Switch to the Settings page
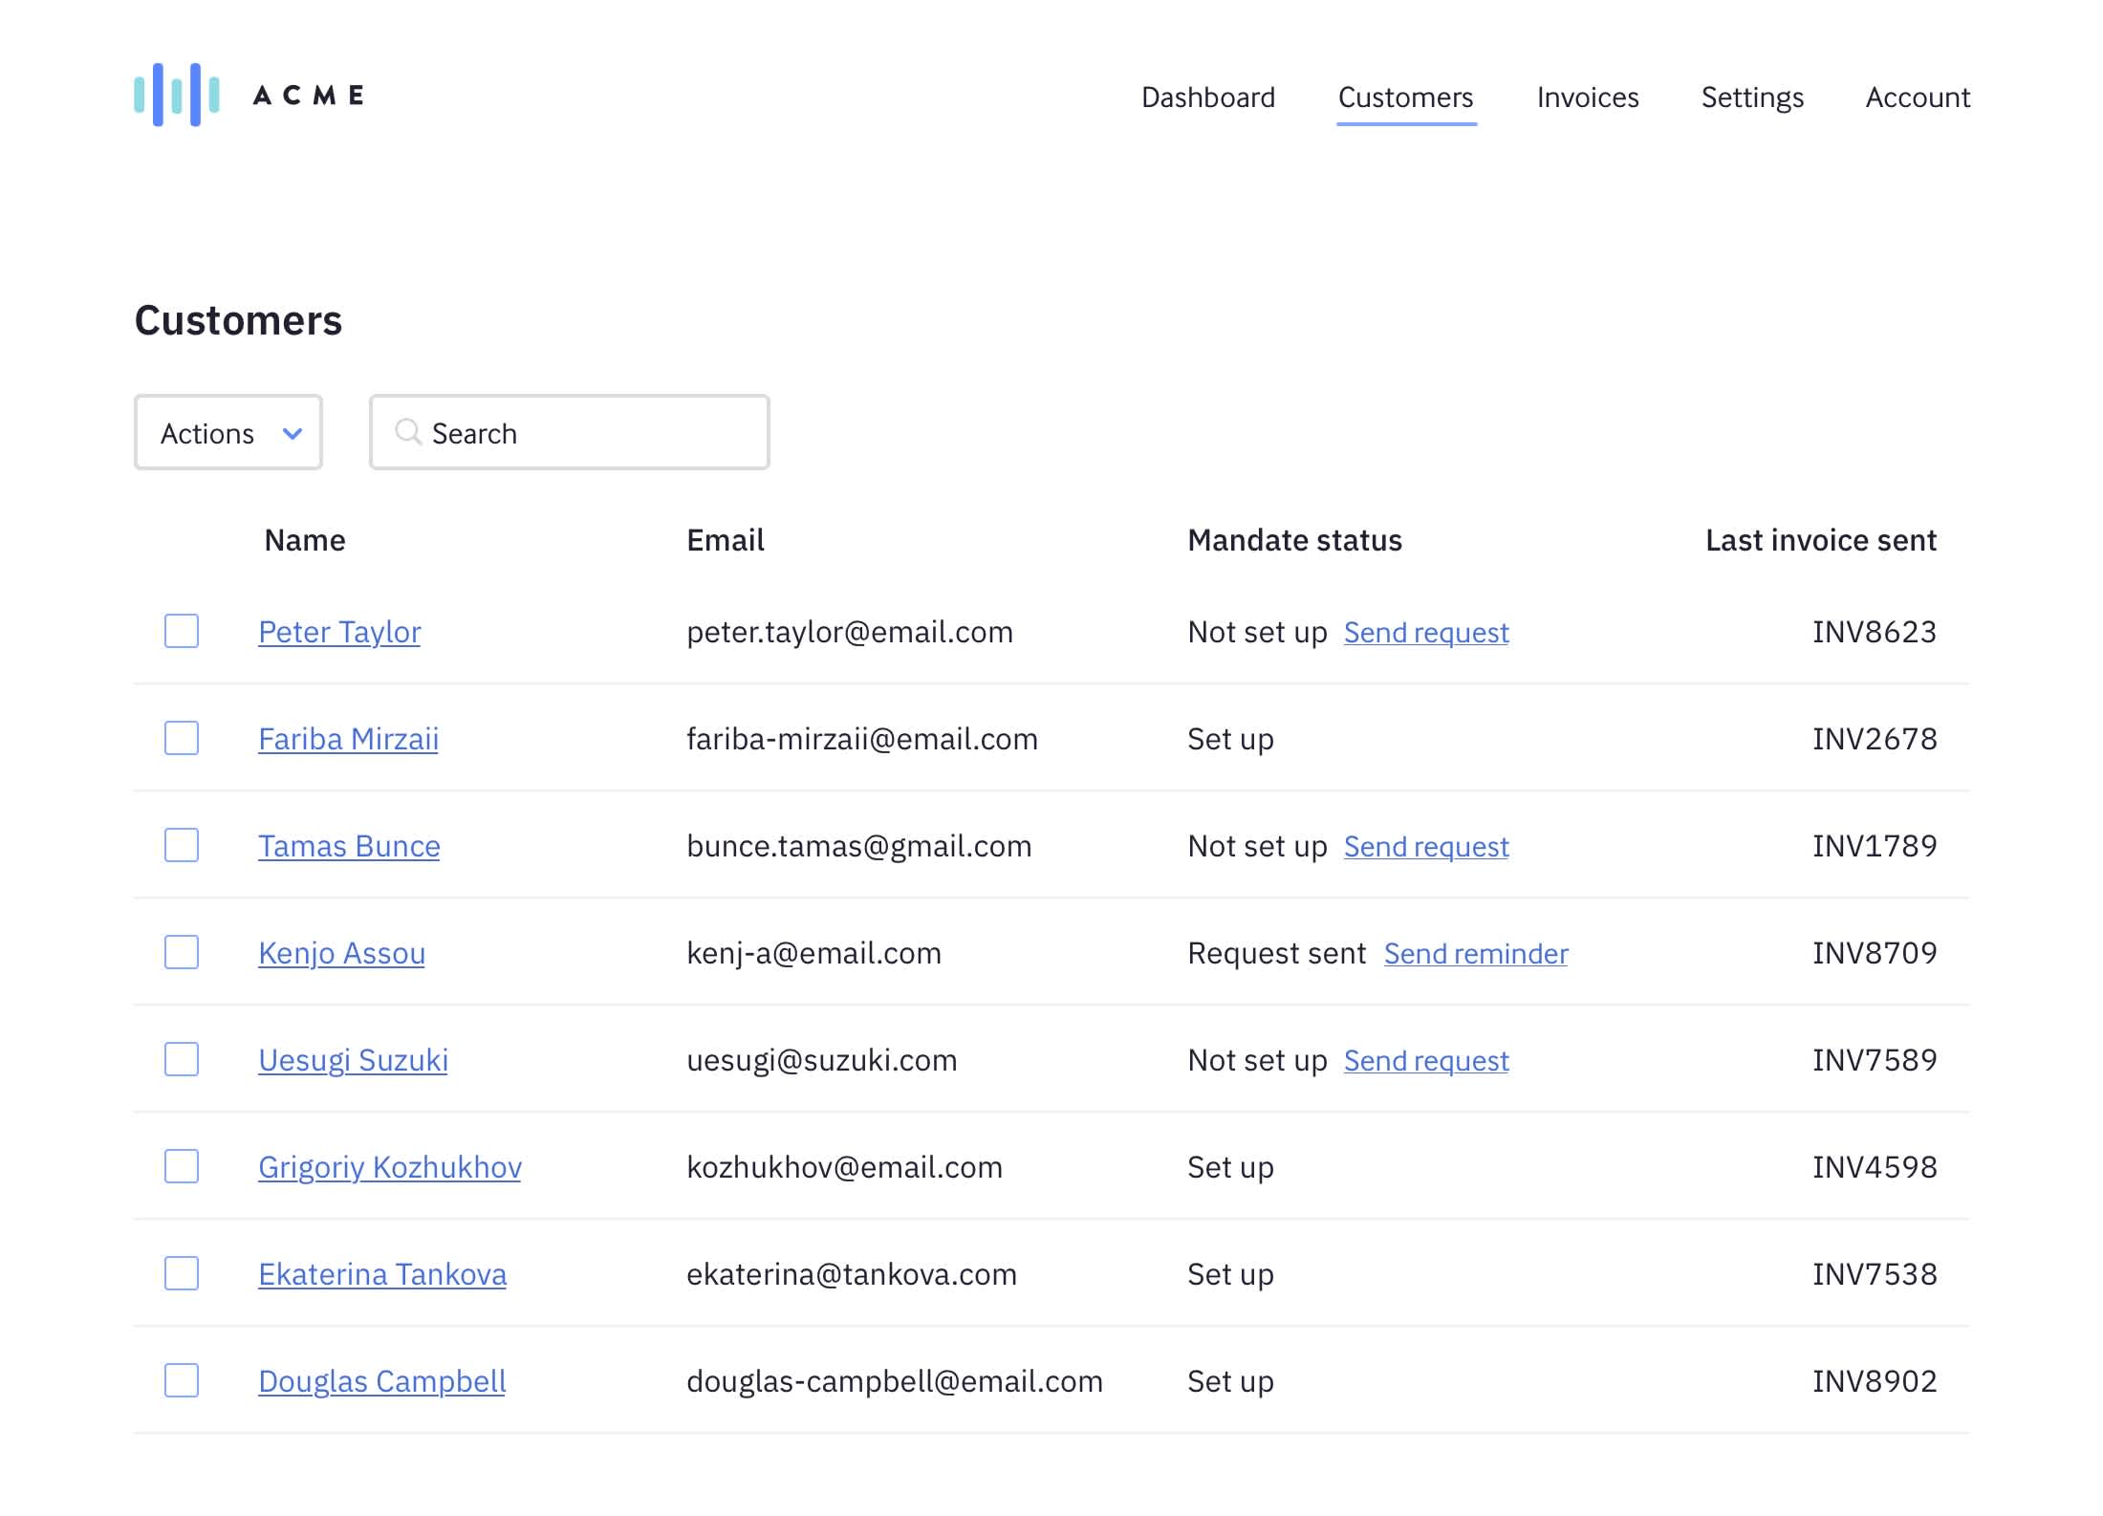Viewport: 2103px width, 1516px height. click(x=1751, y=97)
